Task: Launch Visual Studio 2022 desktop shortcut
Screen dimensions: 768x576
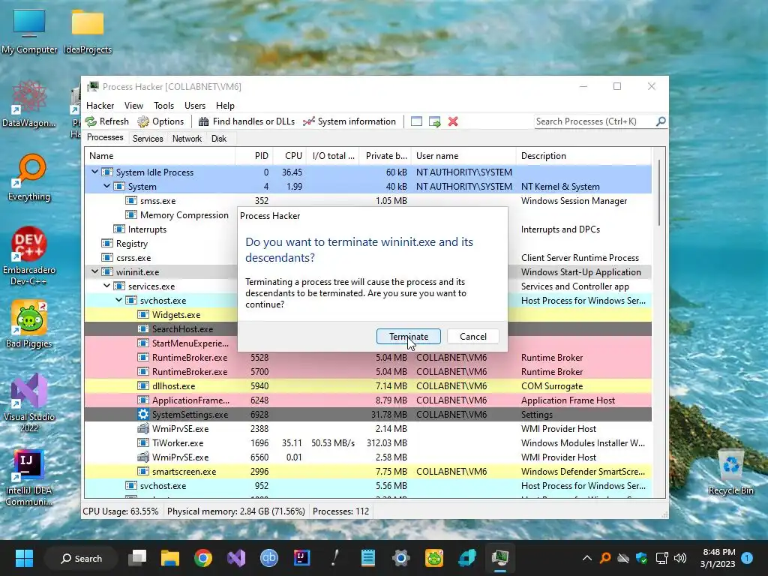Action: [x=29, y=403]
